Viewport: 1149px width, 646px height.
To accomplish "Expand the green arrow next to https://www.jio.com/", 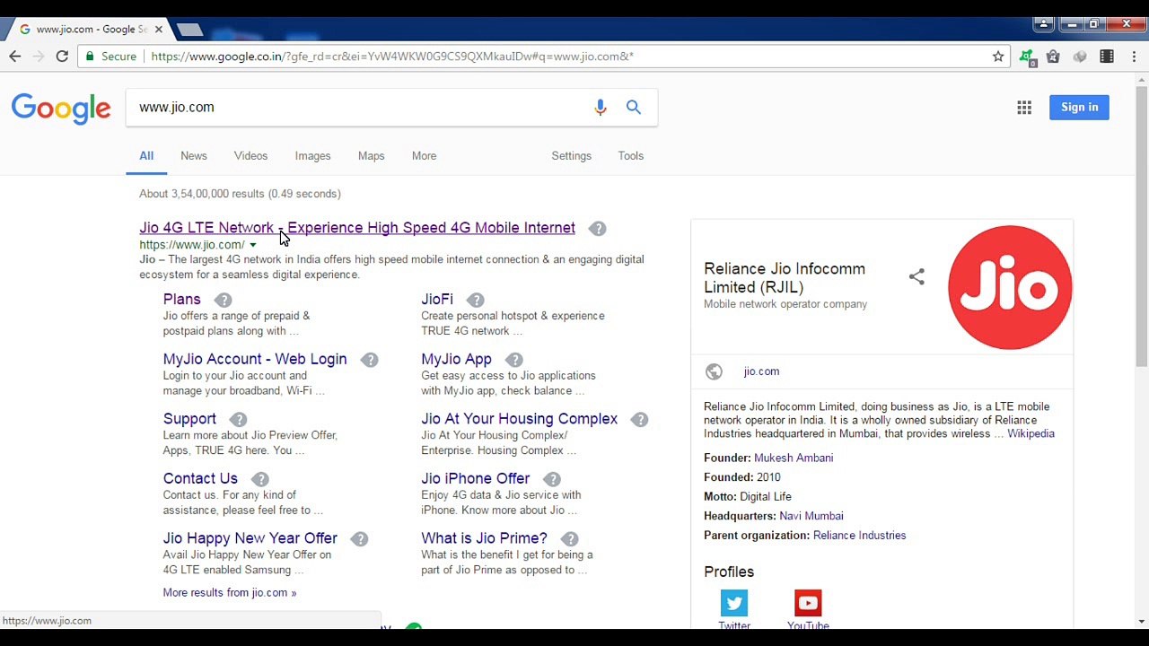I will point(253,245).
